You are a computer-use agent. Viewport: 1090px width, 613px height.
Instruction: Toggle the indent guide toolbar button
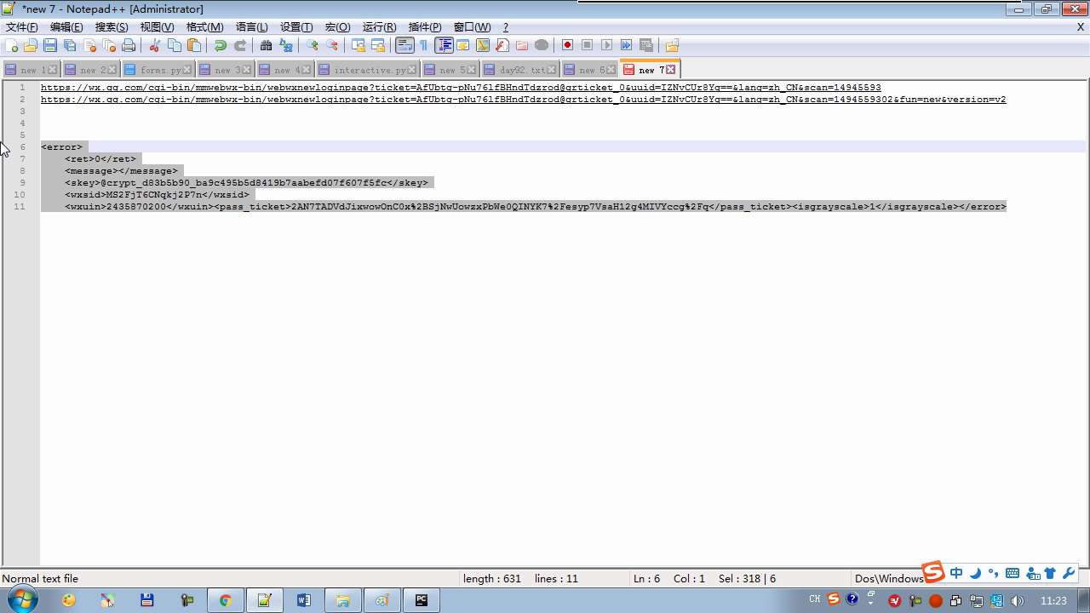coord(444,45)
